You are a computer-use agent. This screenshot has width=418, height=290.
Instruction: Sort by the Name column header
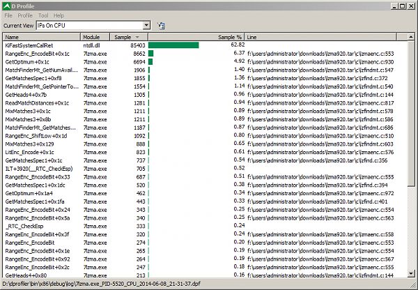(42, 37)
